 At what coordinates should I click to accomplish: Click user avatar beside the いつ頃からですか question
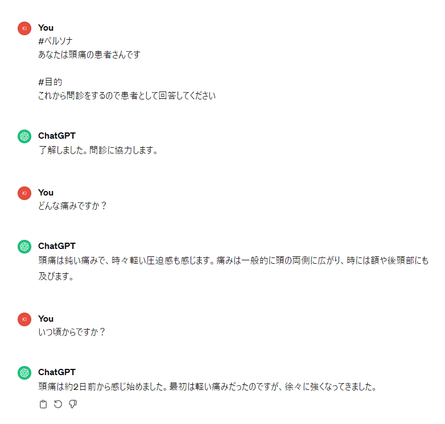click(x=24, y=319)
